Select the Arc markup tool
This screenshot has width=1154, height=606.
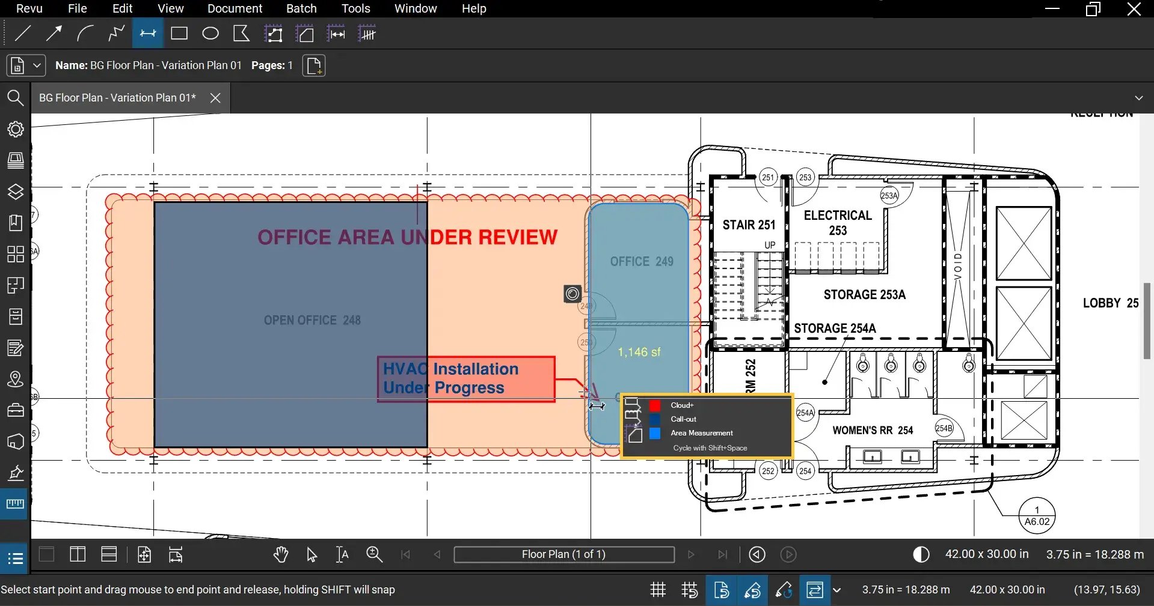click(85, 34)
